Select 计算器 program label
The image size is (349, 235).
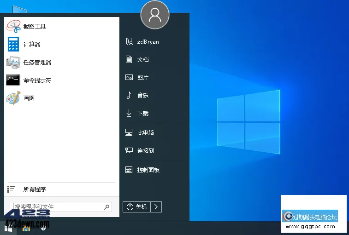click(32, 44)
